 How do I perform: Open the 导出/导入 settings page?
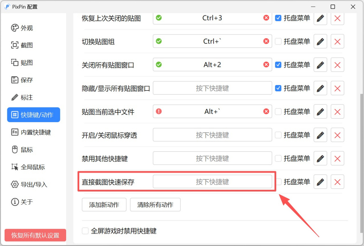coord(34,184)
